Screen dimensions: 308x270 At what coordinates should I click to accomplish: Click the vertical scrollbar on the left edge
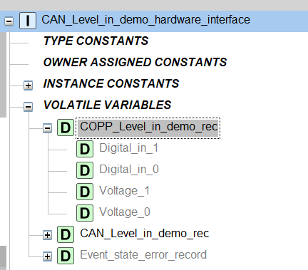3,75
